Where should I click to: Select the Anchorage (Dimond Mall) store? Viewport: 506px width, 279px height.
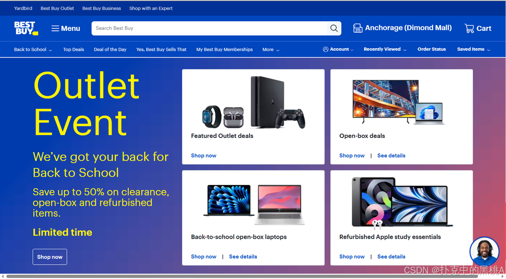click(408, 28)
